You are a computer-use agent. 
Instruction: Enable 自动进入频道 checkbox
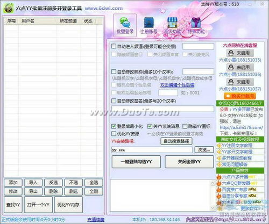[x=114, y=46]
